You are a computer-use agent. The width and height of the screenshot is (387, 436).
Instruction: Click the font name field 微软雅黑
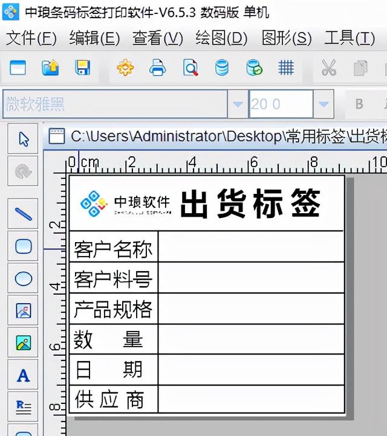coord(115,104)
